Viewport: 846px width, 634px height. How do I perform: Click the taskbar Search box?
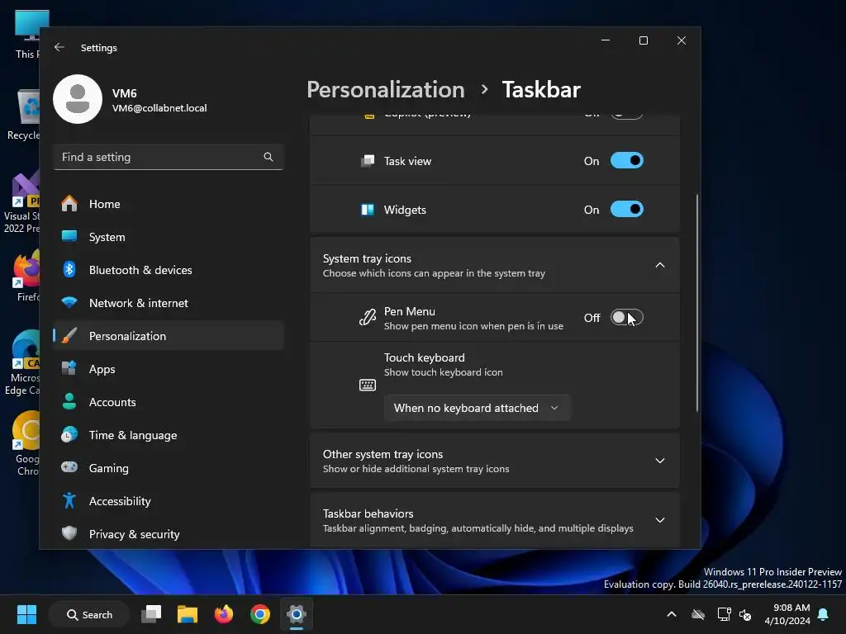[x=89, y=614]
